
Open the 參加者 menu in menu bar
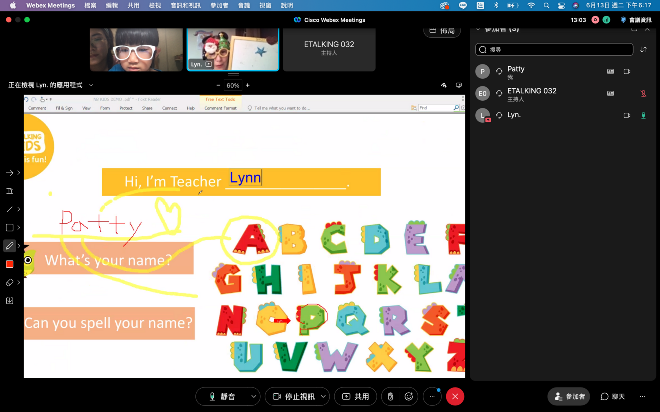(x=219, y=5)
